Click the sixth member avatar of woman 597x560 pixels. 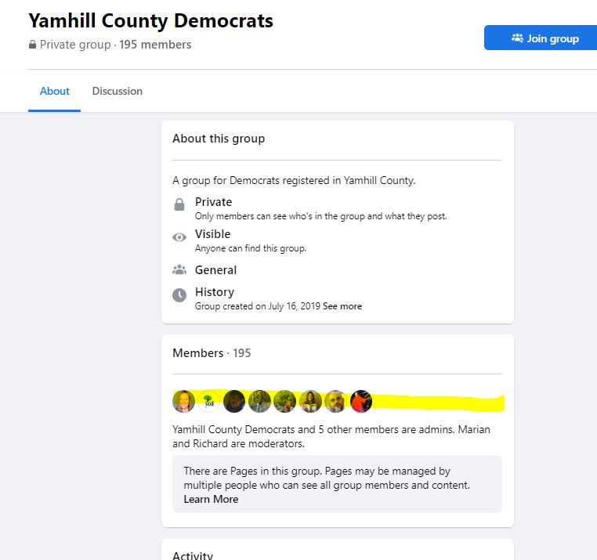pyautogui.click(x=310, y=401)
